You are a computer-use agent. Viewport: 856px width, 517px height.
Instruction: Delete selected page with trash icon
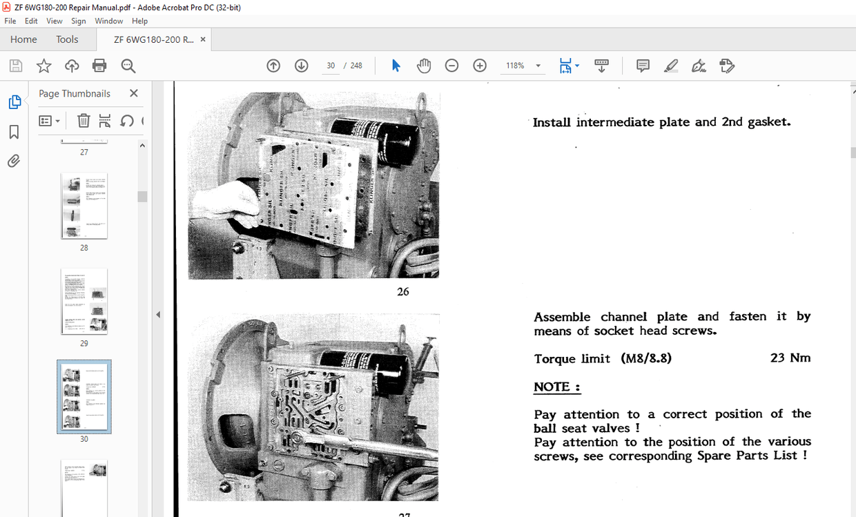[83, 120]
